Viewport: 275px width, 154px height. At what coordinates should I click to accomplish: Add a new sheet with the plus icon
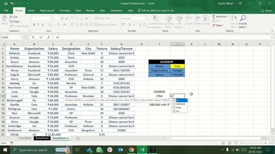click(x=78, y=138)
